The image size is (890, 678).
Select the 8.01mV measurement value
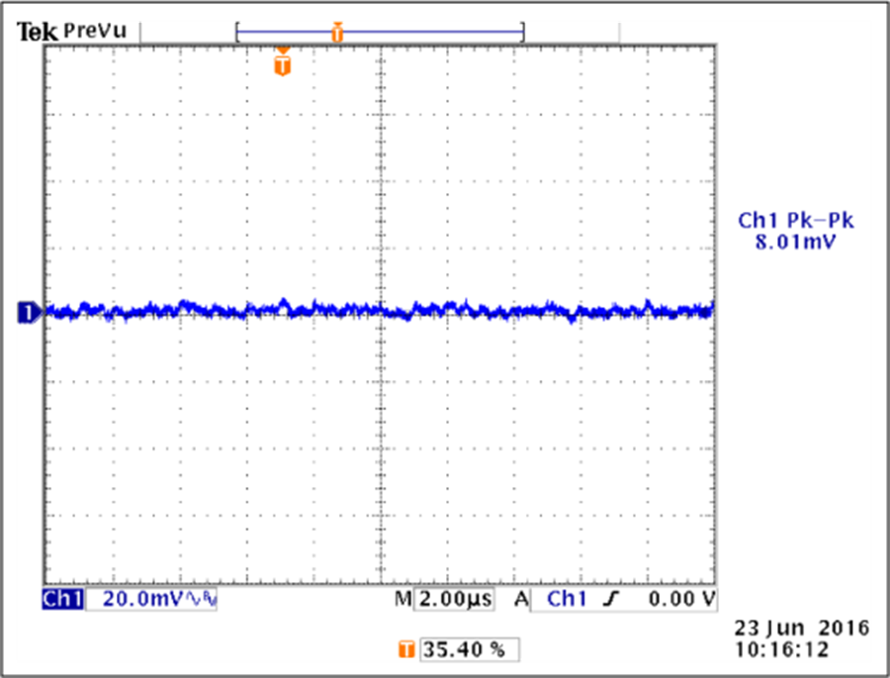coord(795,240)
